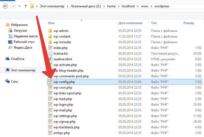Image resolution: width=204 pixels, height=137 pixels.
Task: Select the wp-load.php file icon
Action: click(50, 99)
